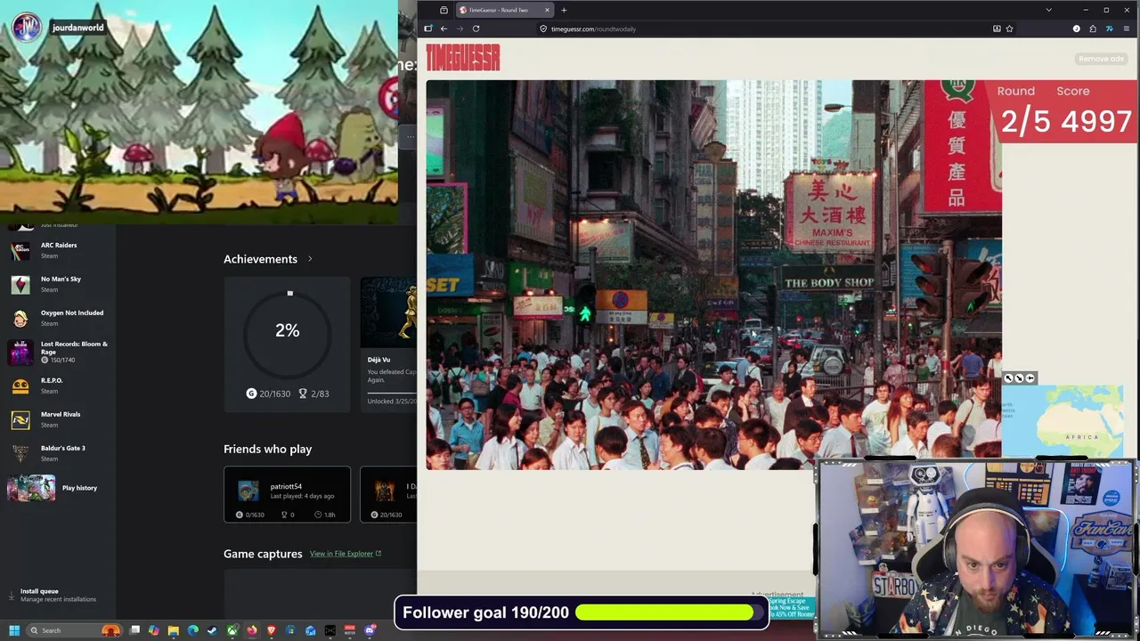Select Marvel Rivals in the game list
1140x641 pixels.
(x=58, y=419)
